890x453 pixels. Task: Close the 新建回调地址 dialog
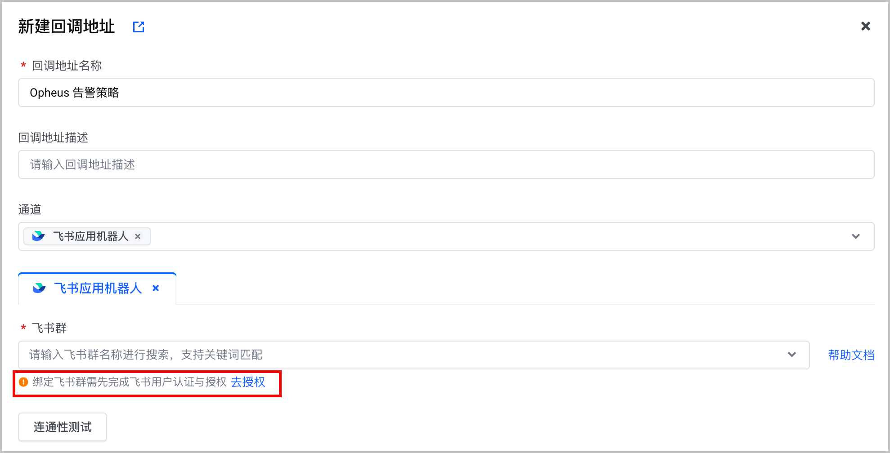[x=865, y=26]
